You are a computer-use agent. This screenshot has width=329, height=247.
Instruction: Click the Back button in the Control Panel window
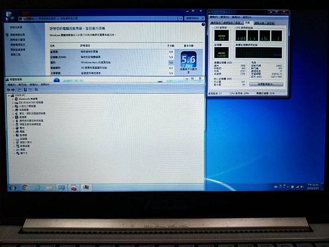tap(7, 19)
